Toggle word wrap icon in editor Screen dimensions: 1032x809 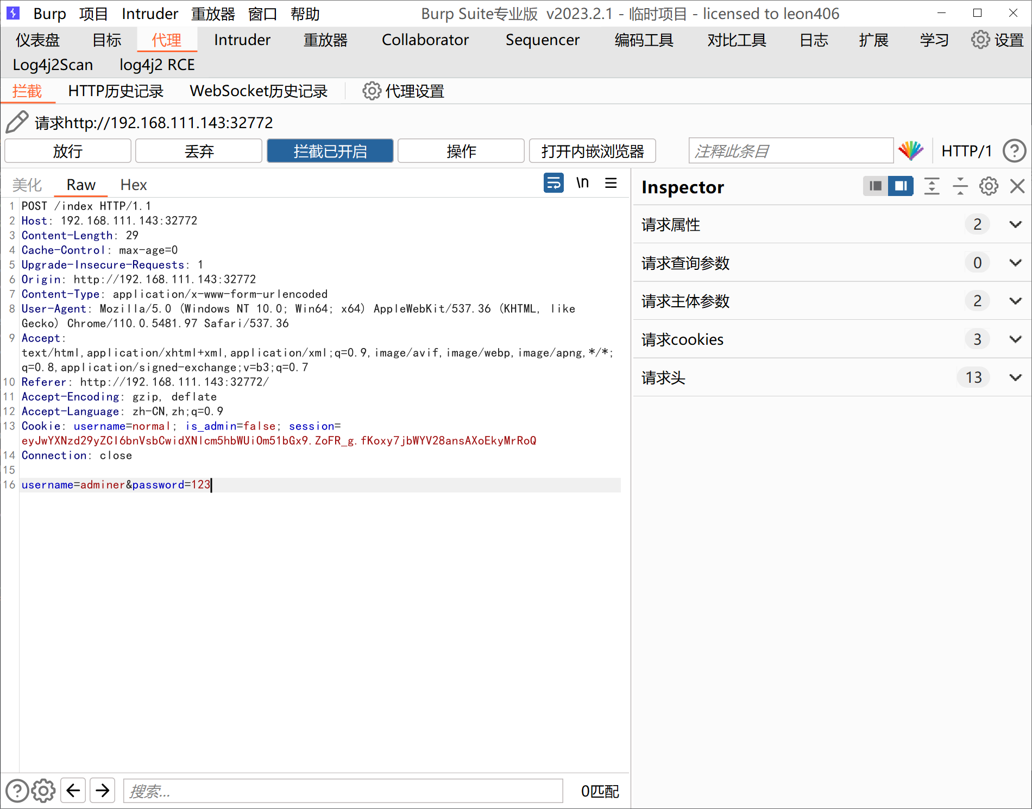click(553, 183)
